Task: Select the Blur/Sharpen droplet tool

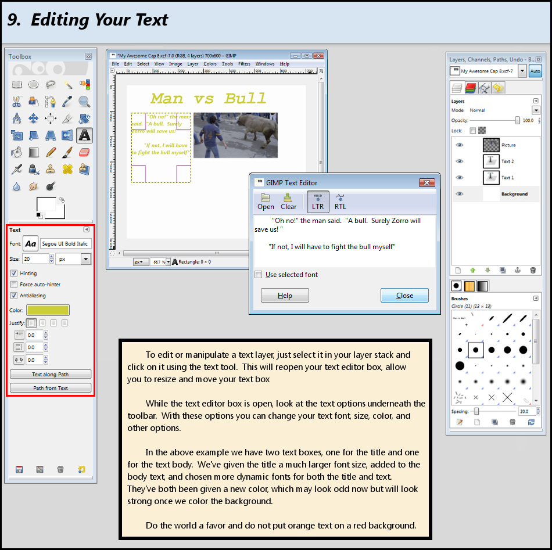Action: [x=16, y=186]
